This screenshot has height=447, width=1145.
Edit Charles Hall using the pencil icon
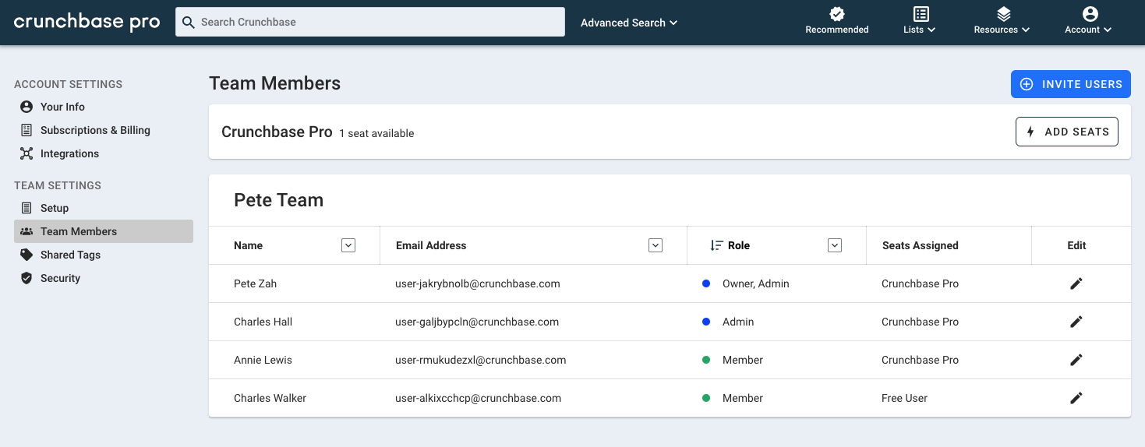1076,322
